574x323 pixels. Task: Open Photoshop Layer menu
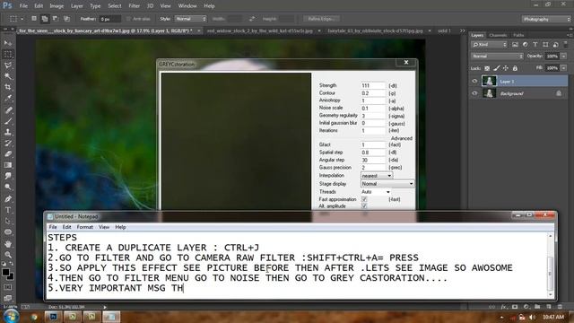pyautogui.click(x=76, y=6)
